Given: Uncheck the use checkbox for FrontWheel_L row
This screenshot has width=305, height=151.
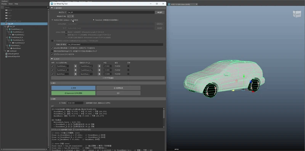Looking at the screenshot, I should click(x=52, y=66).
